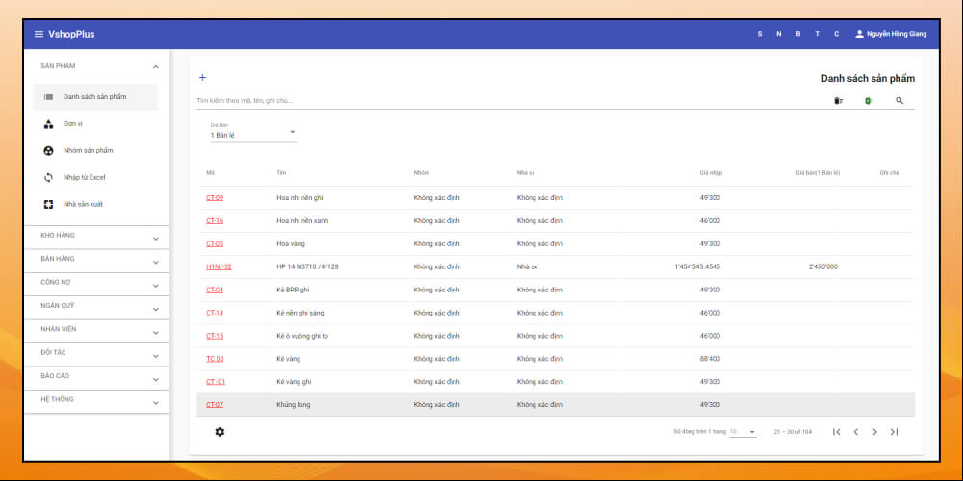The width and height of the screenshot is (963, 481).
Task: Go to the previous page of products
Action: point(855,432)
